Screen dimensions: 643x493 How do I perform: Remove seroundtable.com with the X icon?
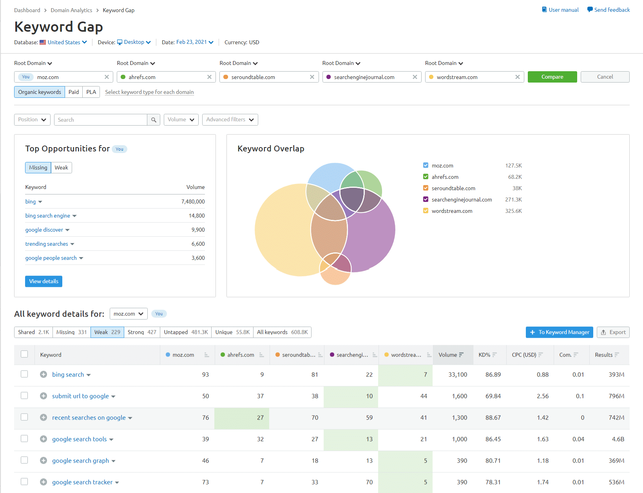coord(312,77)
